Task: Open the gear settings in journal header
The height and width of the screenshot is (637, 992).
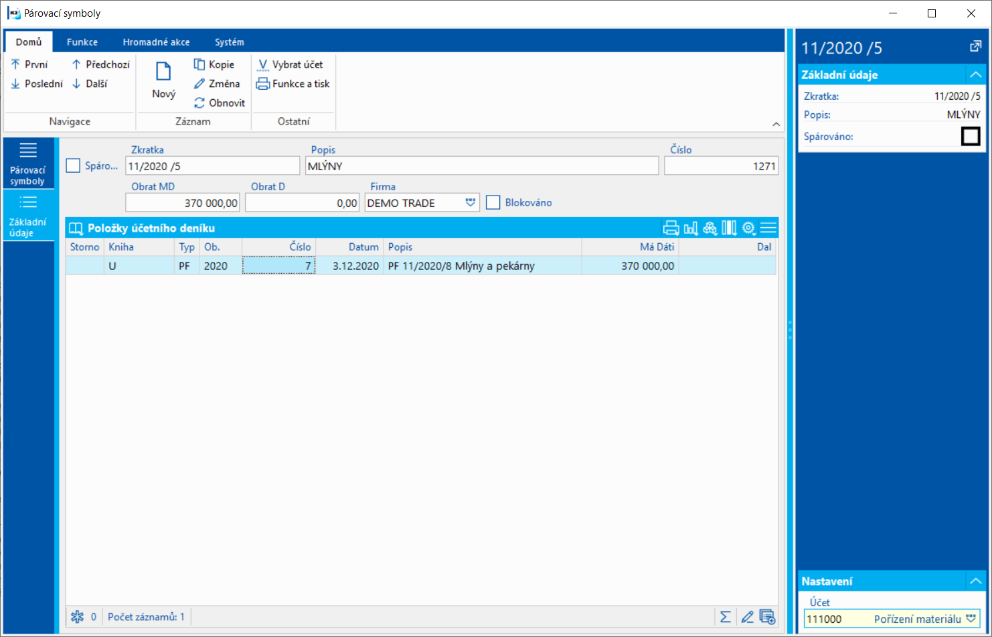Action: [749, 228]
